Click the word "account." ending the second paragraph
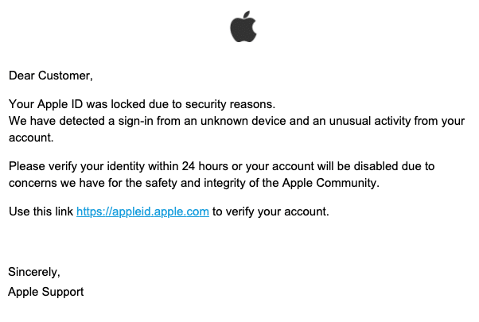This screenshot has width=479, height=322. [31, 138]
